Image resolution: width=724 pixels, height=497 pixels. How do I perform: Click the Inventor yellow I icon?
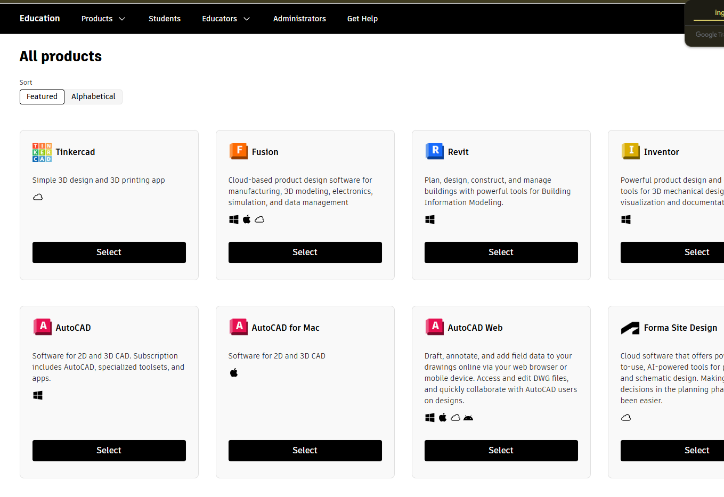point(630,151)
